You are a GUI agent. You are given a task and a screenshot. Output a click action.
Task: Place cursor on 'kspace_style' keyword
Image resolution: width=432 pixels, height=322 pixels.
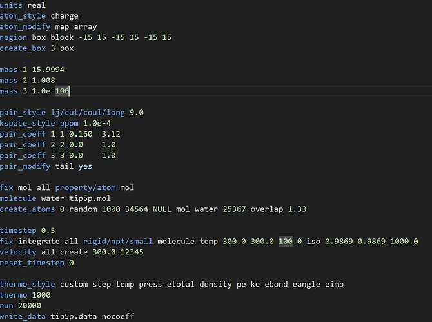point(28,123)
